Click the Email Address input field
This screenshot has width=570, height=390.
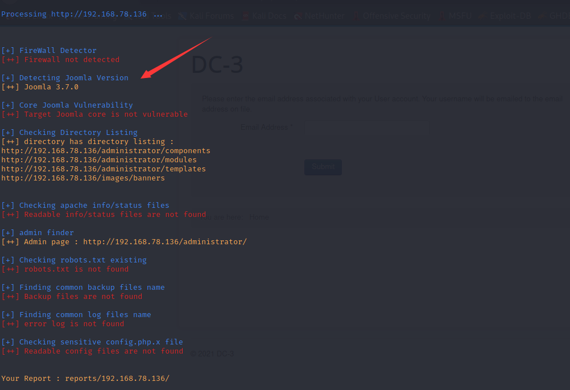point(366,128)
